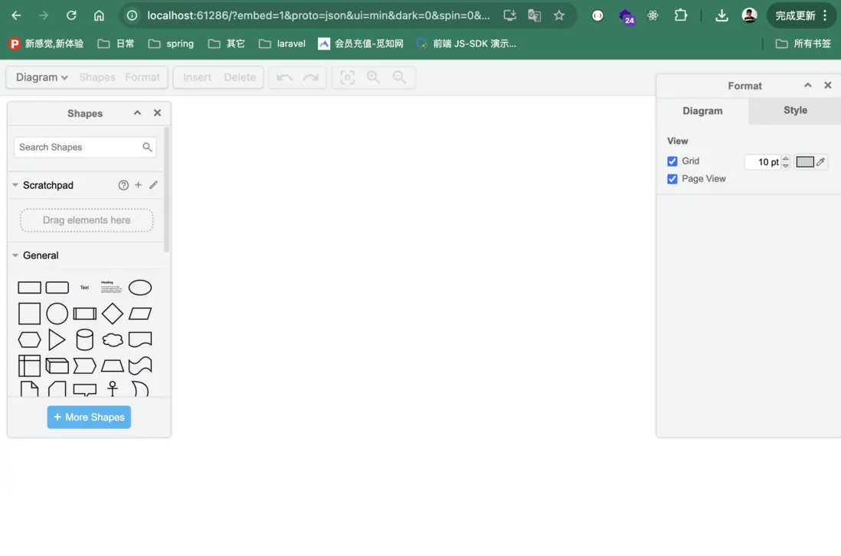Click the More Shapes button

click(89, 418)
